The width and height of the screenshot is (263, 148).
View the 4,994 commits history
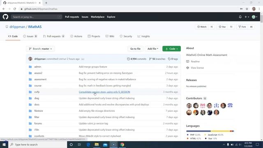click(x=136, y=59)
